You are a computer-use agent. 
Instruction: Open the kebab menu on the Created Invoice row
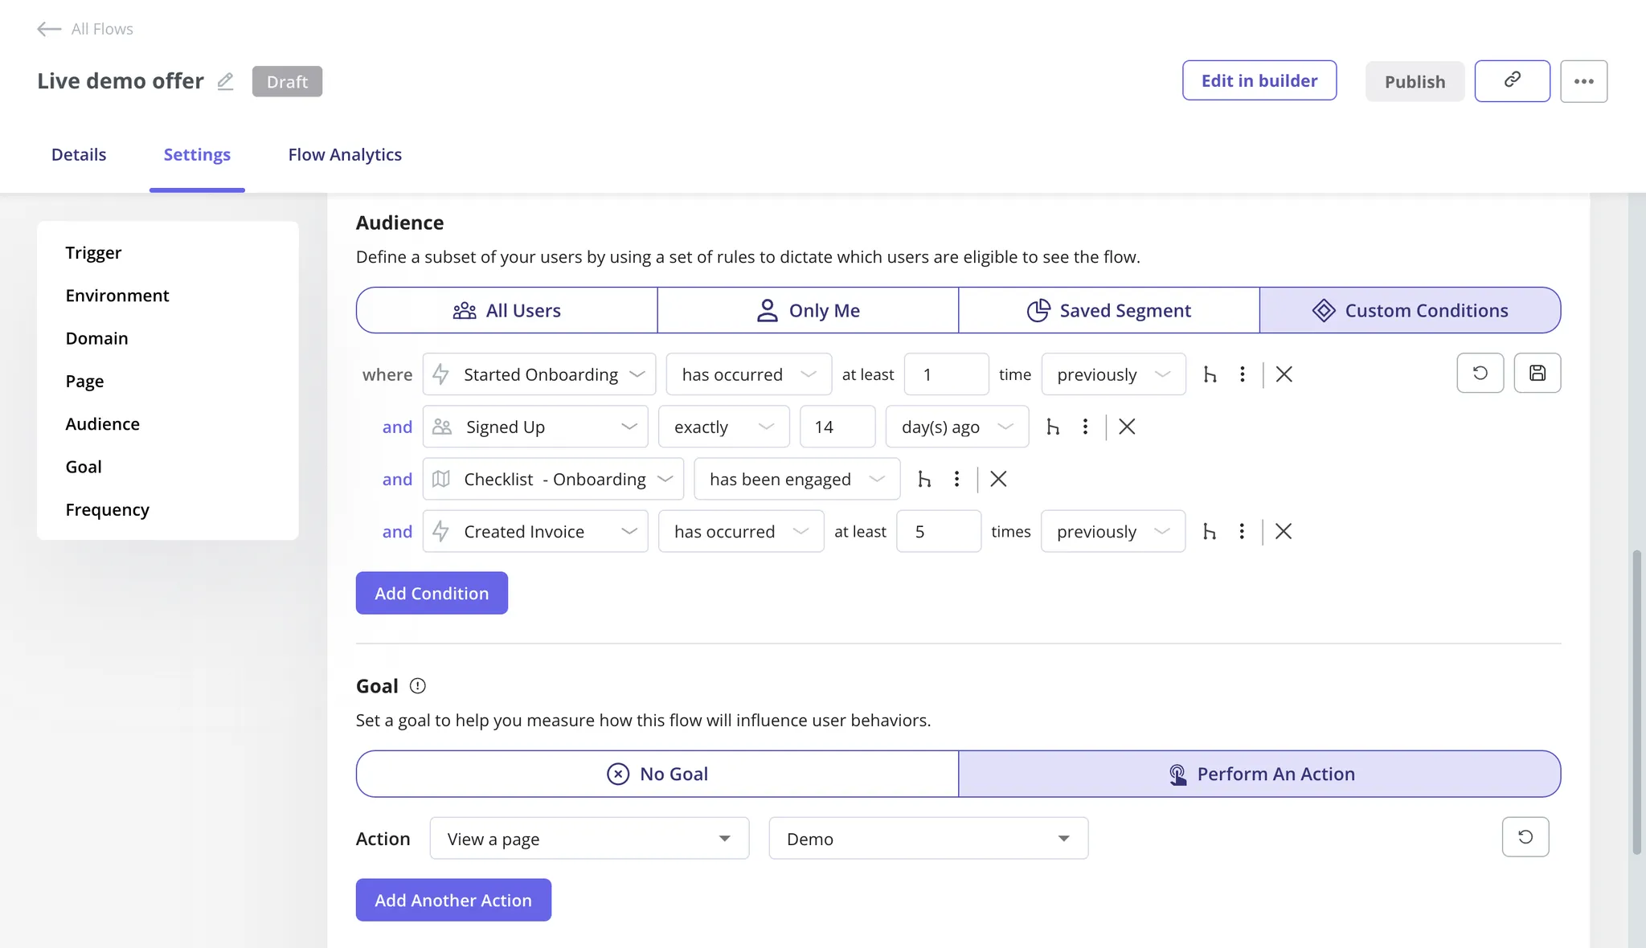1242,531
